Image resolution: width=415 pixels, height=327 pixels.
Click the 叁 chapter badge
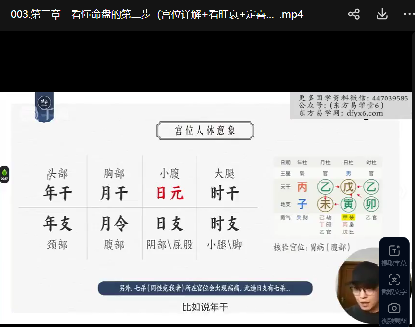click(44, 102)
